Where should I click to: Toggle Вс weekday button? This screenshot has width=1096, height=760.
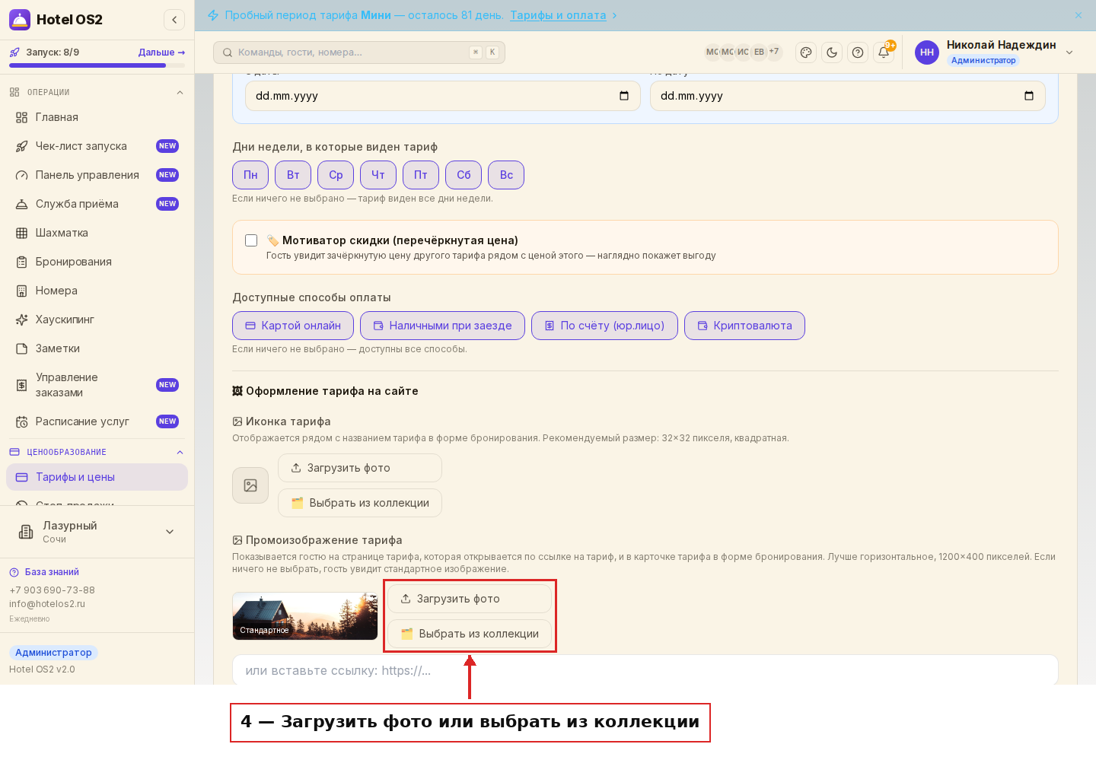tap(506, 175)
